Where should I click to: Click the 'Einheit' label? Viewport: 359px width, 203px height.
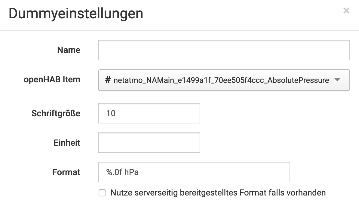(67, 143)
